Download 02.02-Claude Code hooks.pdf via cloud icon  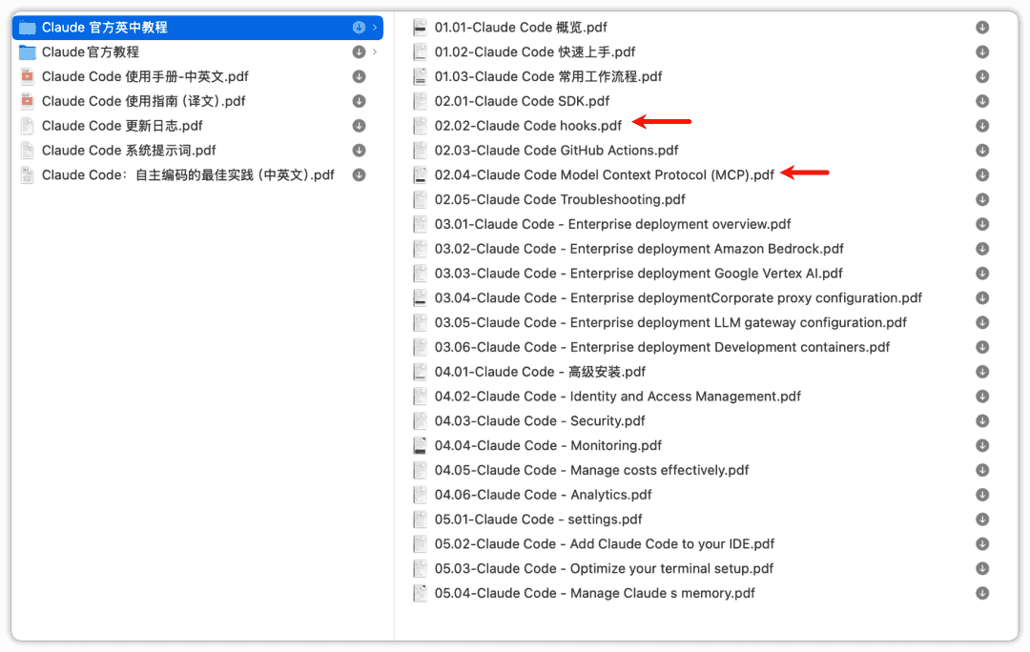[x=982, y=126]
